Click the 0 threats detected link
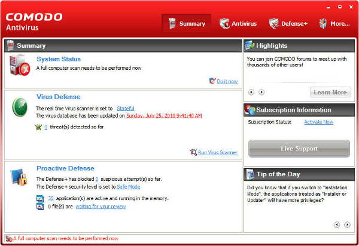Image resolution: width=359 pixels, height=246 pixels. click(46, 127)
